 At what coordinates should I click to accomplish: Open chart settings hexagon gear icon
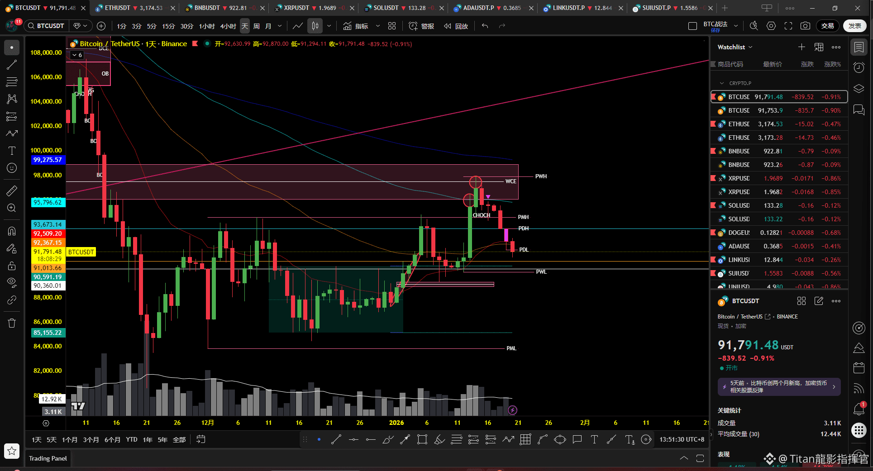[x=771, y=26]
